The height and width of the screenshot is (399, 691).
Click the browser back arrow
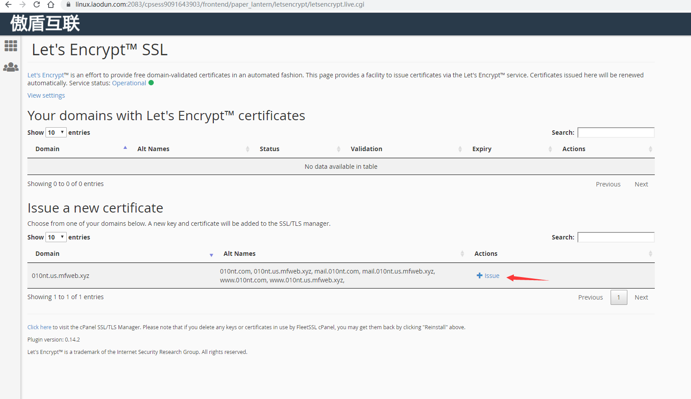pyautogui.click(x=8, y=4)
